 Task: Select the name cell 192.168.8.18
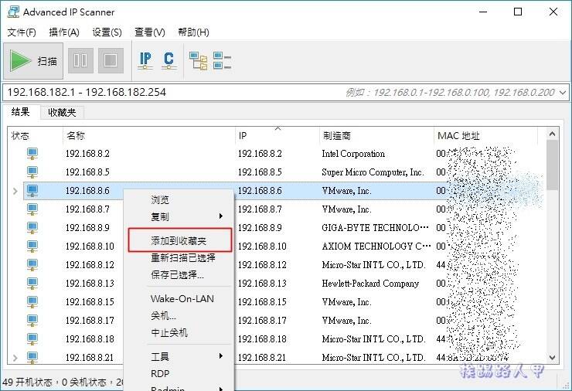point(90,339)
